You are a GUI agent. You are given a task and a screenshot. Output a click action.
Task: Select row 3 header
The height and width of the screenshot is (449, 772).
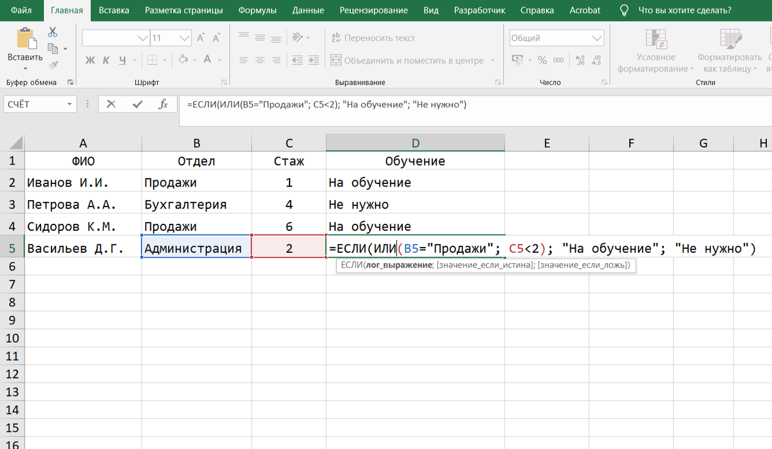tap(12, 205)
